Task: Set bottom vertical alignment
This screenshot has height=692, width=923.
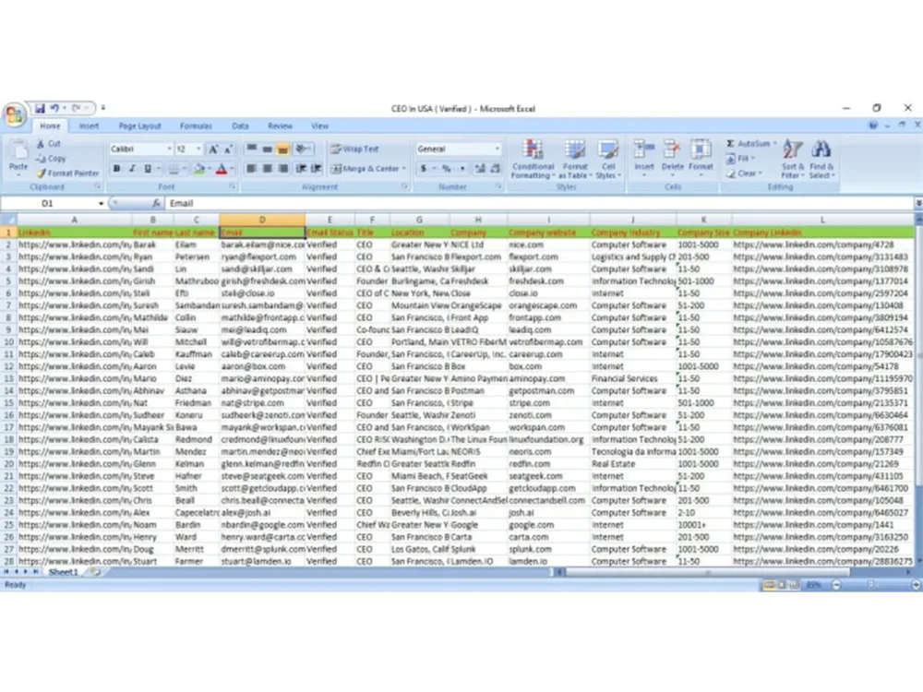Action: pyautogui.click(x=283, y=149)
